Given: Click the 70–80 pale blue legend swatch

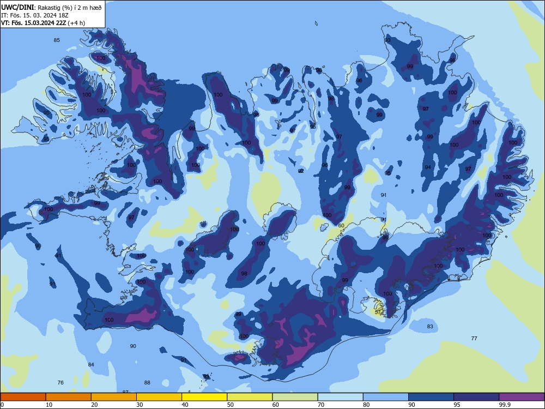Looking at the screenshot, I should (x=340, y=397).
